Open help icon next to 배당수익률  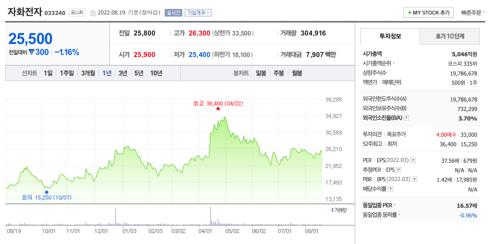(390, 189)
